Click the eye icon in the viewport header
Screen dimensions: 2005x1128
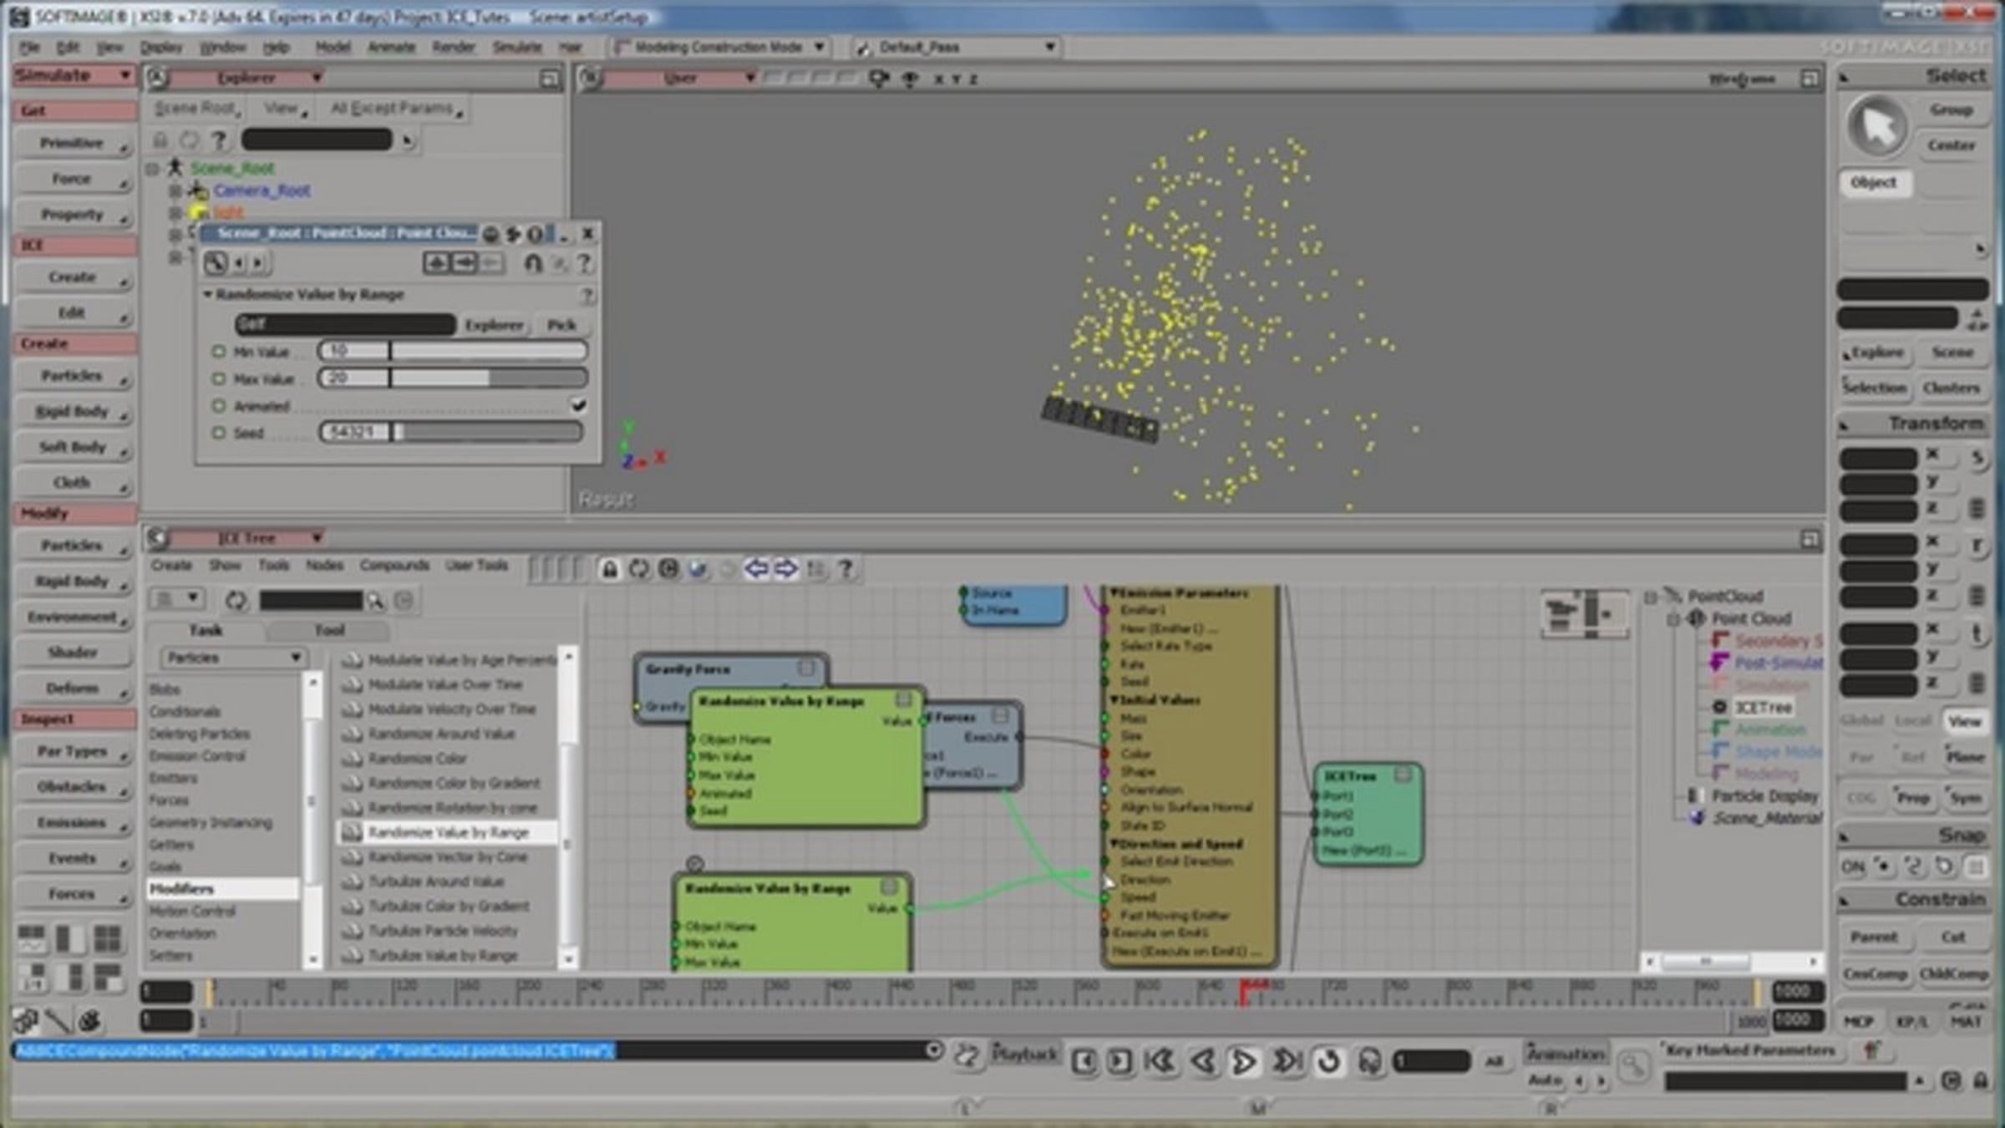911,79
